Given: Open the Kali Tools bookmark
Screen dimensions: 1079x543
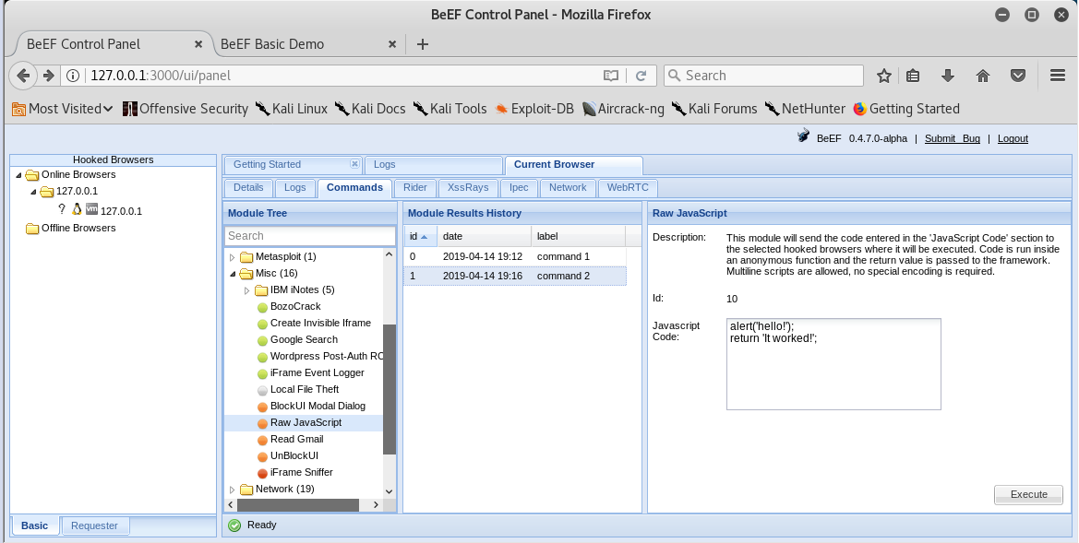Looking at the screenshot, I should pos(450,109).
